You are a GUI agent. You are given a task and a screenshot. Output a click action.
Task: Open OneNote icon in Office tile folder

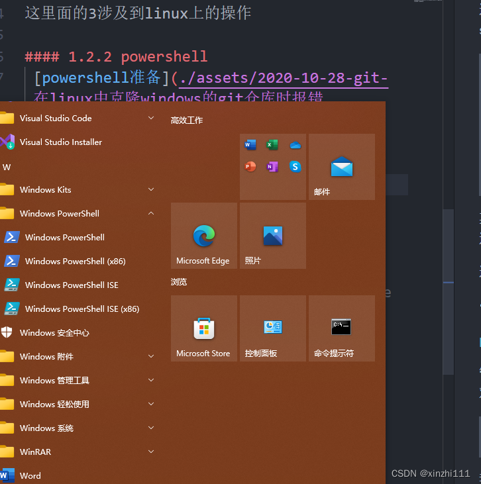pos(272,167)
